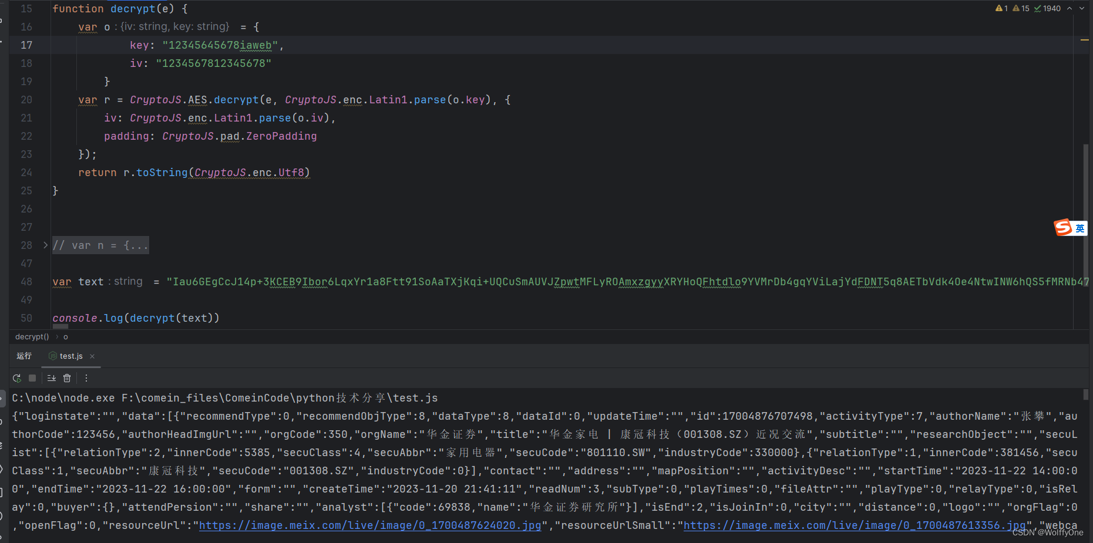The height and width of the screenshot is (543, 1093).
Task: Click the console output vertical scrollbar
Action: click(x=1086, y=394)
